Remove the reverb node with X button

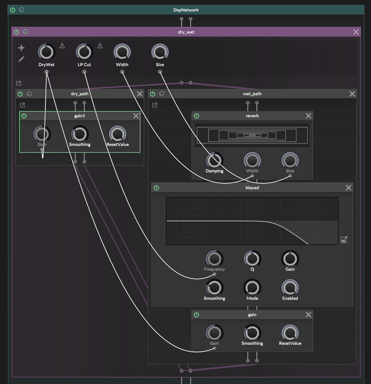coord(308,116)
